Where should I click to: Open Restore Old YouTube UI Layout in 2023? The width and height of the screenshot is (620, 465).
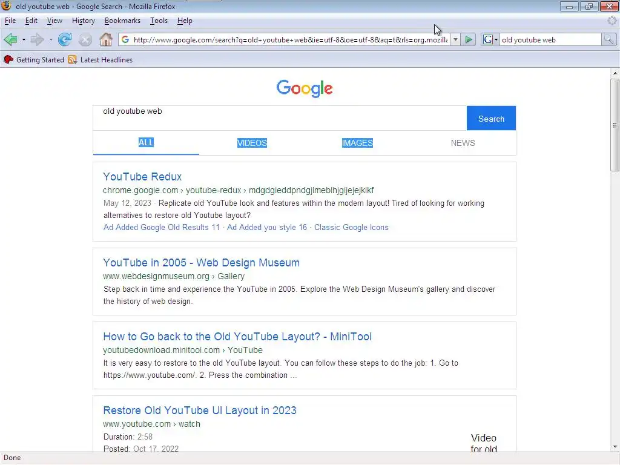[200, 411]
